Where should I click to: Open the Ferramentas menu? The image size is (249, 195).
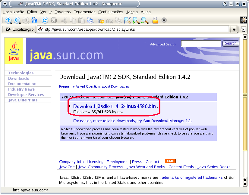point(84,12)
